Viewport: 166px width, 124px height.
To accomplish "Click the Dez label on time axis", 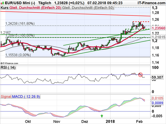I will pos(85,122).
